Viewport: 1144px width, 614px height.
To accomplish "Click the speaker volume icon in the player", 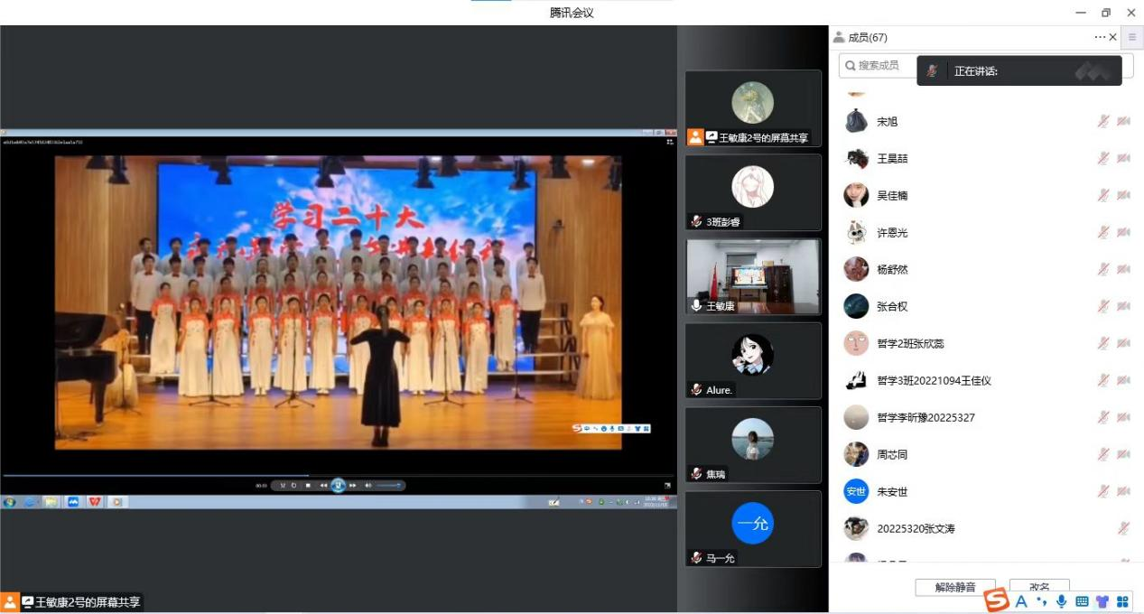I will 368,485.
